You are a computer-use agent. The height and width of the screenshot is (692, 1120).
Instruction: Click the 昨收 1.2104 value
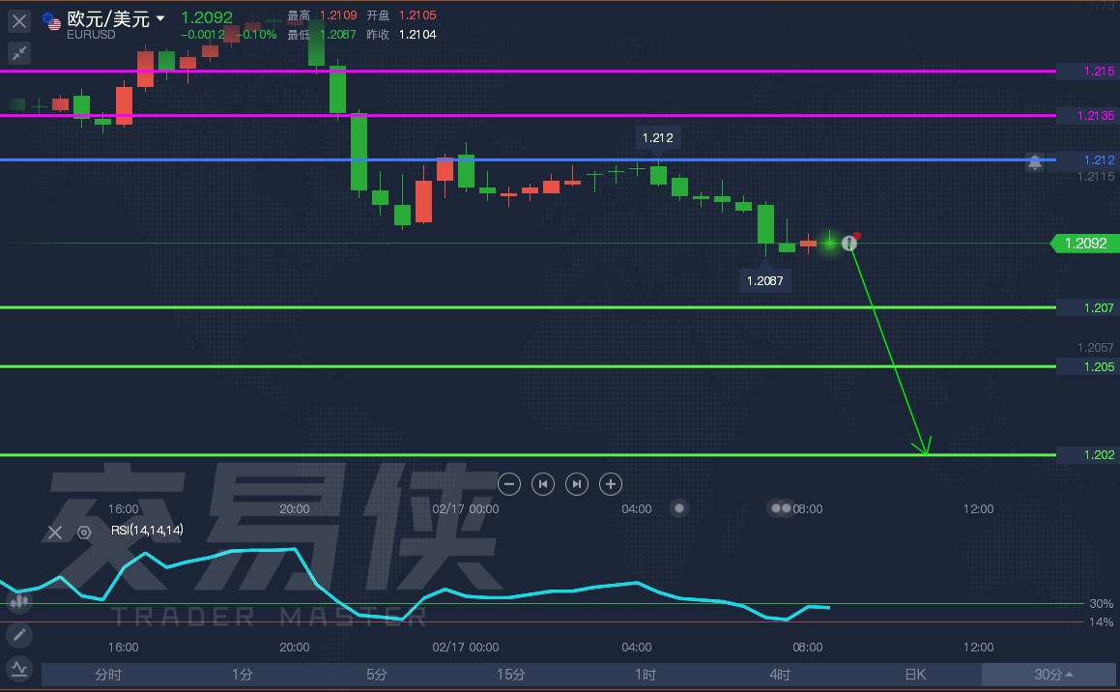point(417,34)
